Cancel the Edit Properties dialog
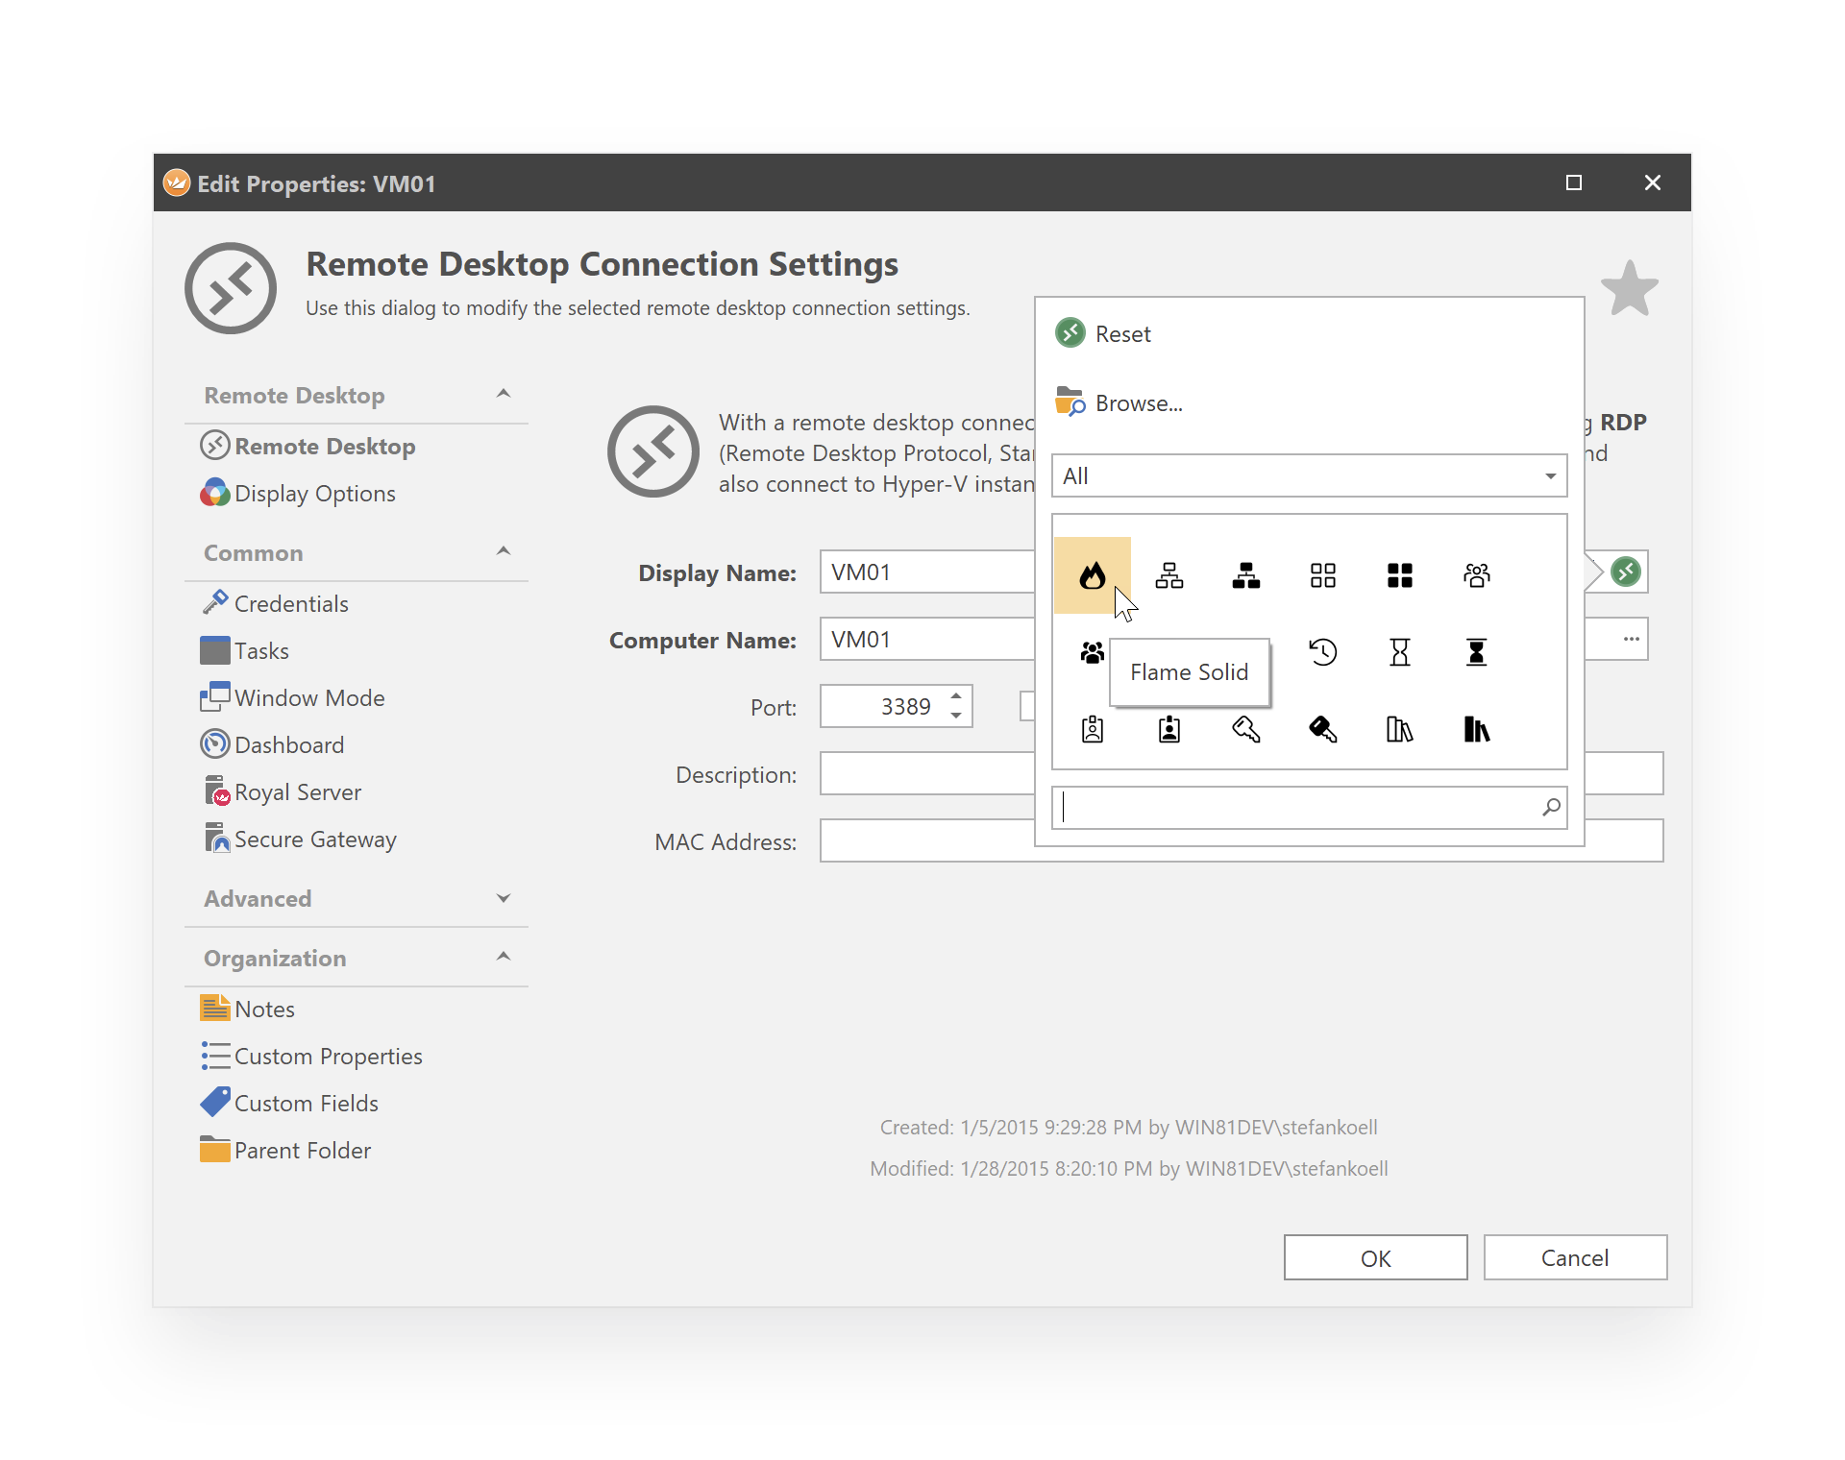 pyautogui.click(x=1575, y=1257)
